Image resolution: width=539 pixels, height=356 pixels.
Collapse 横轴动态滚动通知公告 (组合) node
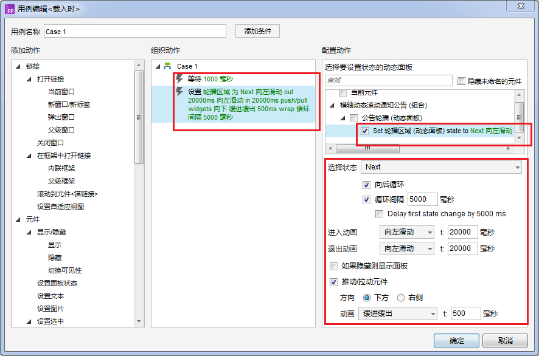pos(332,105)
